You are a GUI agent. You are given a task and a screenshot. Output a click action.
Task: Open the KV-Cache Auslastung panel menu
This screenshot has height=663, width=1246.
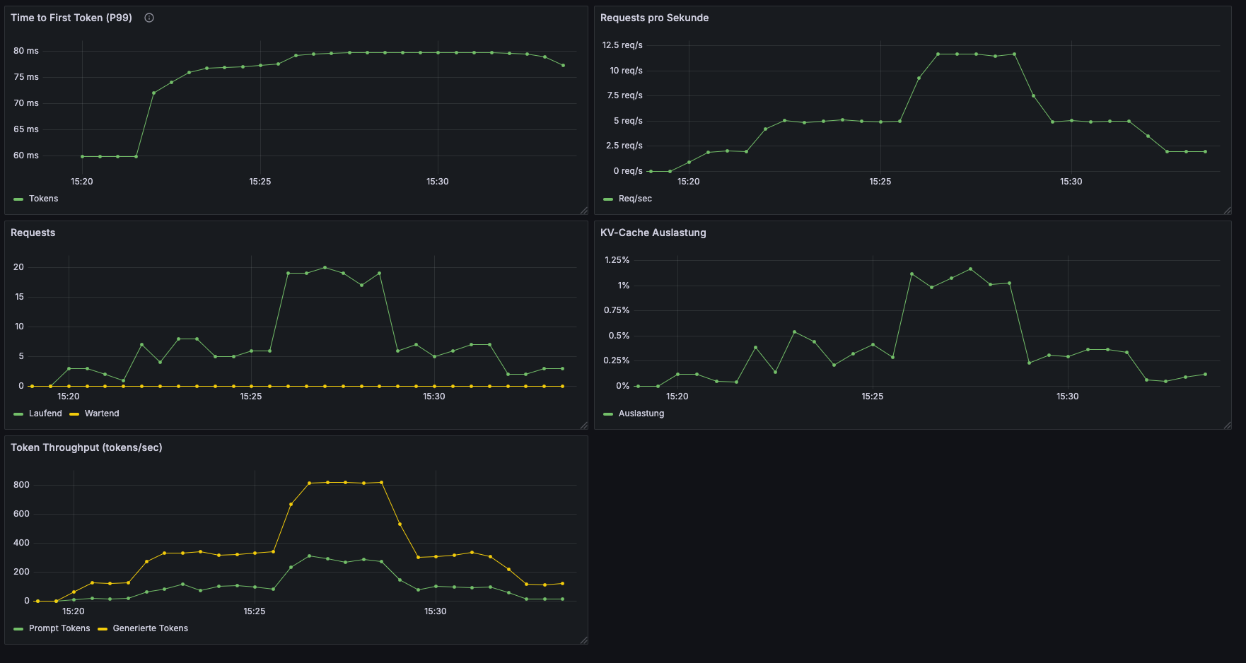coord(653,232)
